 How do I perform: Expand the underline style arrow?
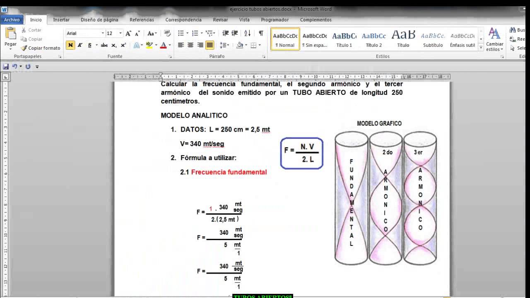coord(96,45)
